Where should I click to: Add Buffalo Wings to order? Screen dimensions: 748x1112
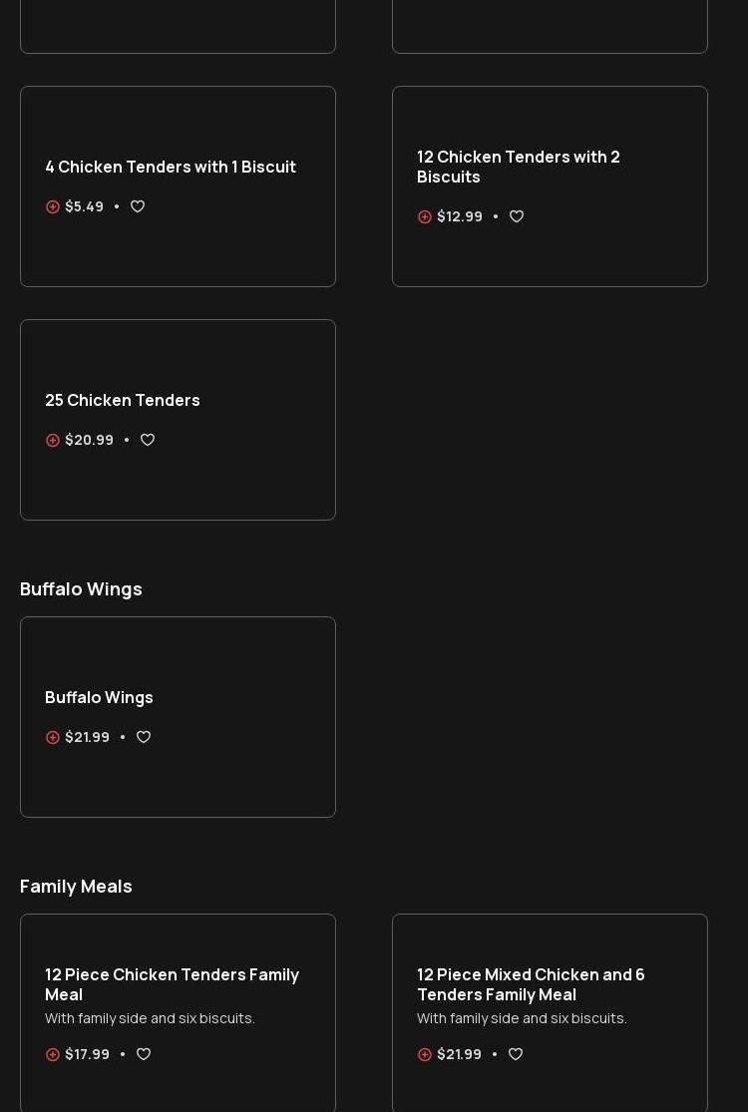pos(53,737)
